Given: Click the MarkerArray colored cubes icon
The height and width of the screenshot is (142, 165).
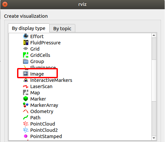Looking at the screenshot, I should [26, 105].
